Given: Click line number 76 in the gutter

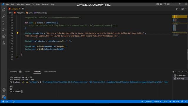Looking at the screenshot, I should (12, 47).
